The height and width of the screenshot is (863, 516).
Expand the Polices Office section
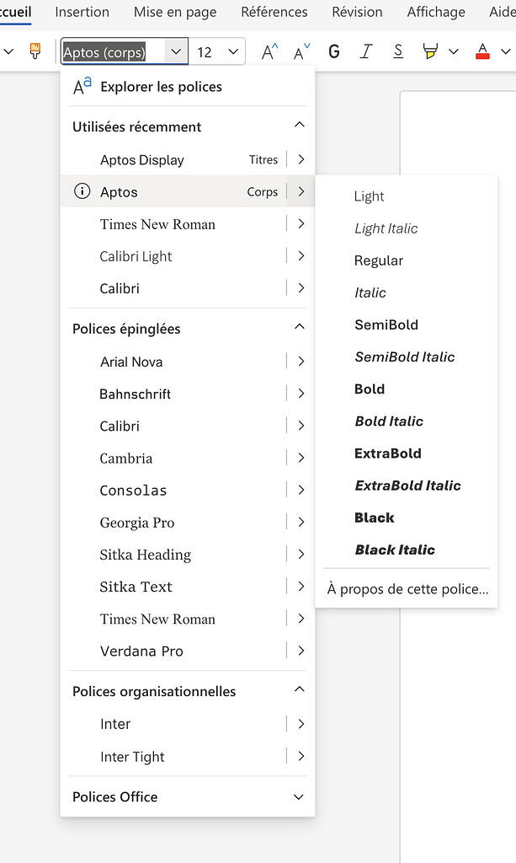[297, 796]
